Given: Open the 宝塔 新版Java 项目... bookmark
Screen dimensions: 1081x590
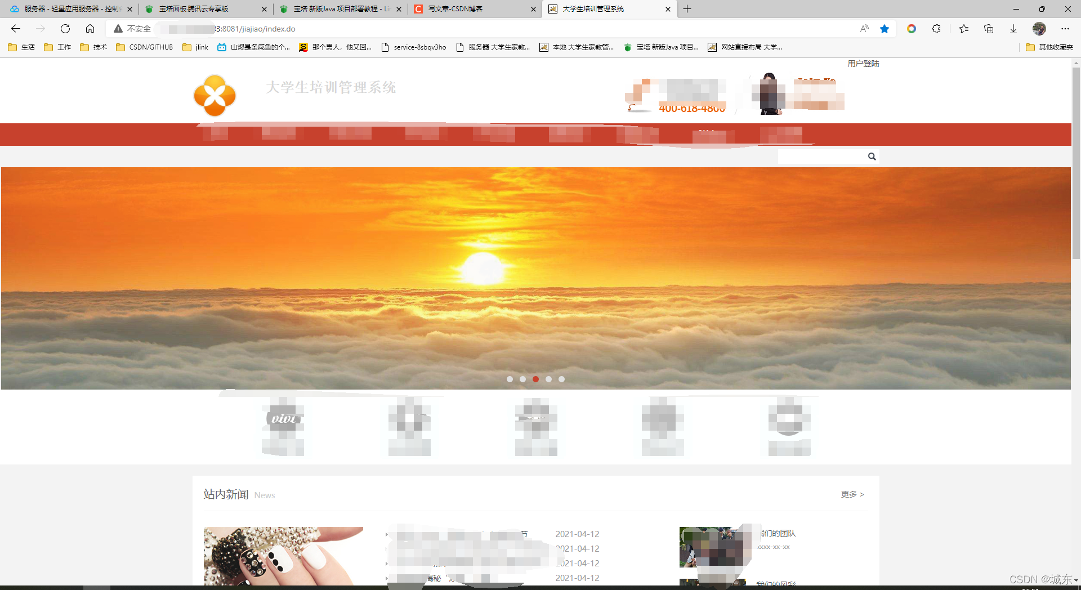Looking at the screenshot, I should (x=661, y=47).
